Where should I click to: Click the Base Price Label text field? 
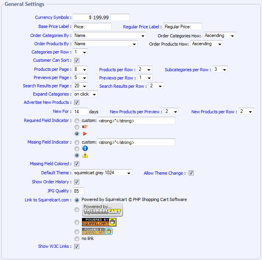pos(92,27)
